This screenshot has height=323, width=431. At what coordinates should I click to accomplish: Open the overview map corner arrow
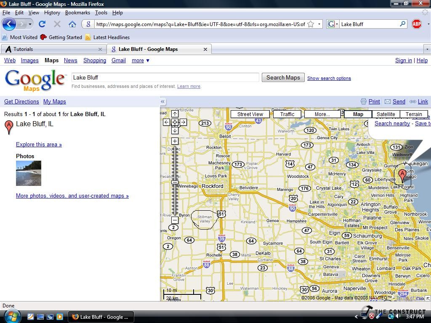coord(428,299)
